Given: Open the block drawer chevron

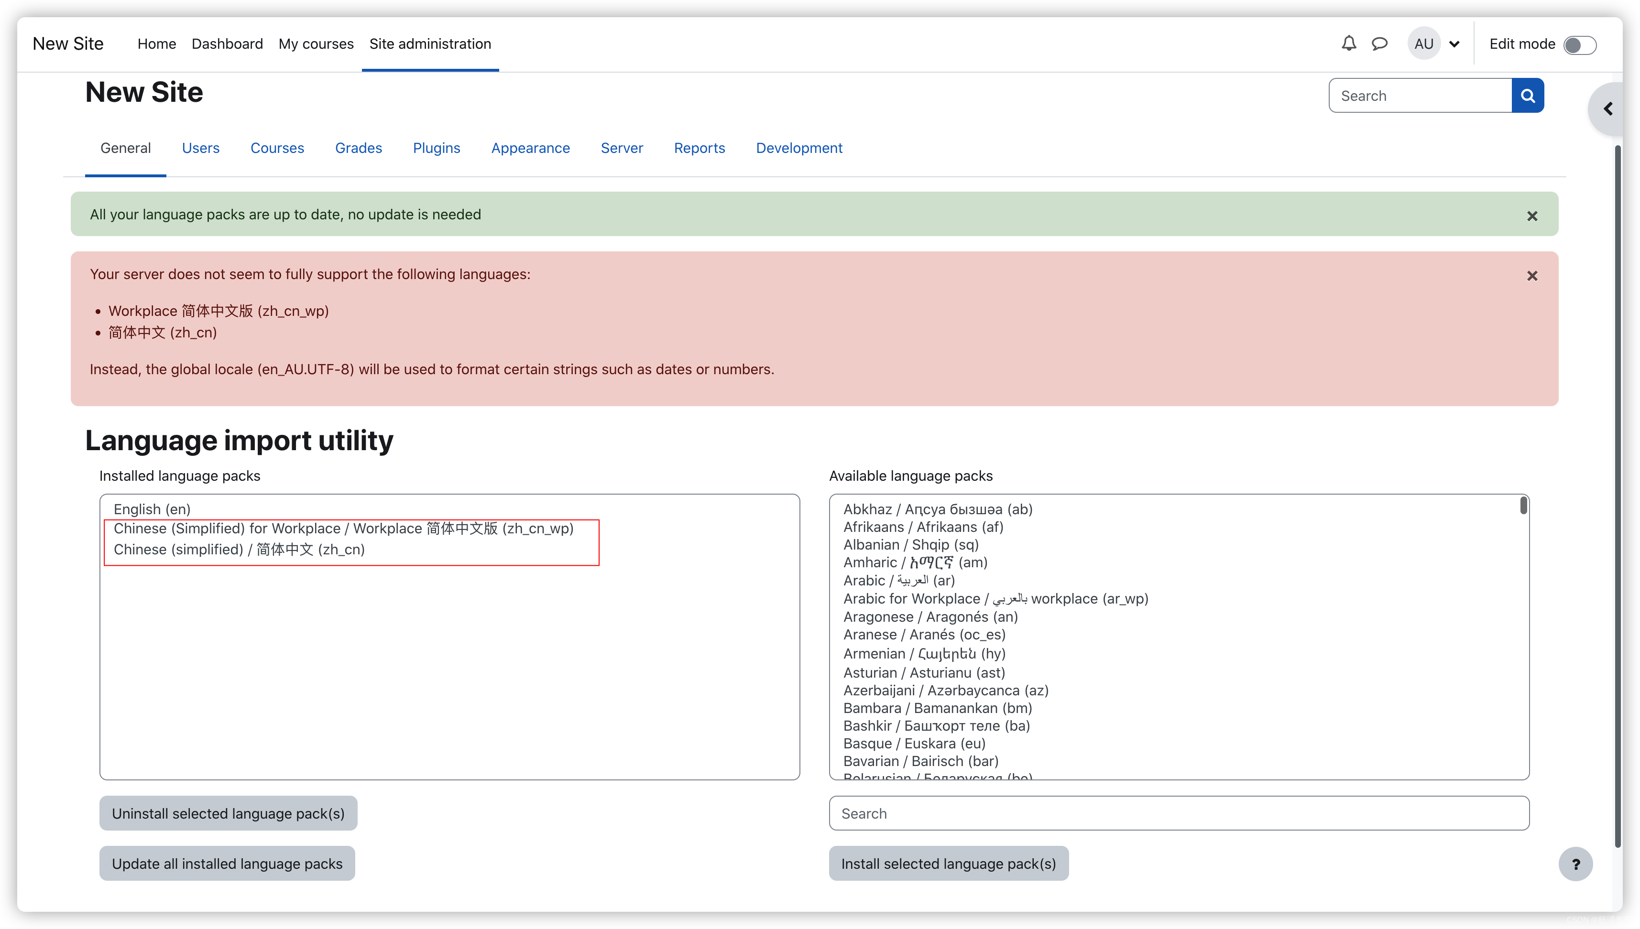Looking at the screenshot, I should coord(1607,109).
